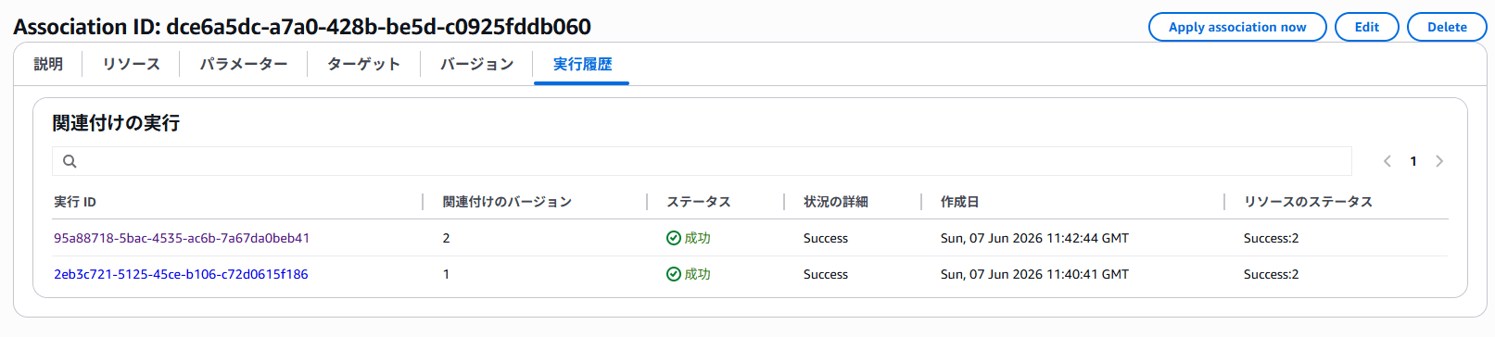Click the 関連付けのバージョン column header
Image resolution: width=1495 pixels, height=337 pixels.
point(507,202)
